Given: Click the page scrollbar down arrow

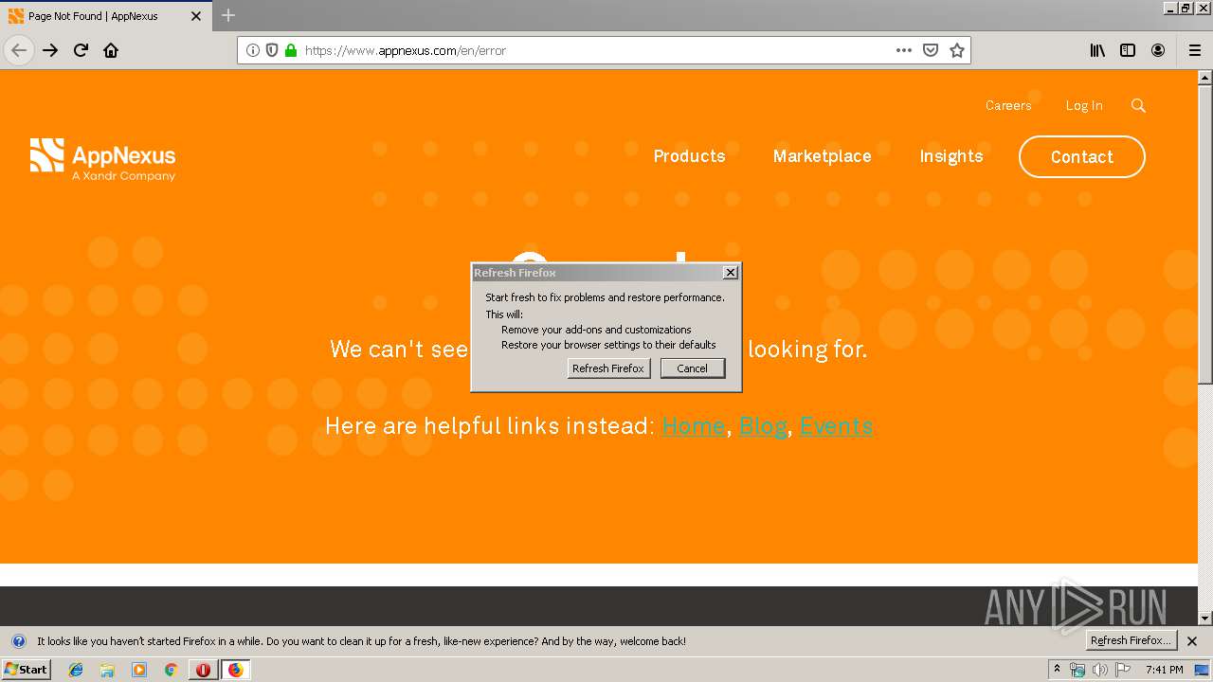Looking at the screenshot, I should 1204,618.
